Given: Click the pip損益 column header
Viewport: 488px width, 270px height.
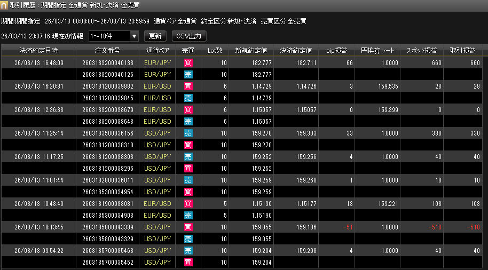Looking at the screenshot, I should [x=336, y=51].
